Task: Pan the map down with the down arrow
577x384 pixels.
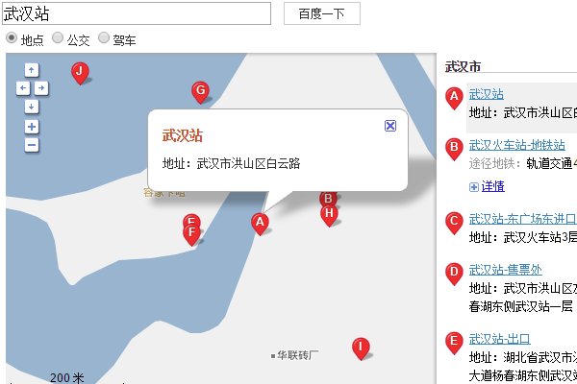Action: point(32,107)
